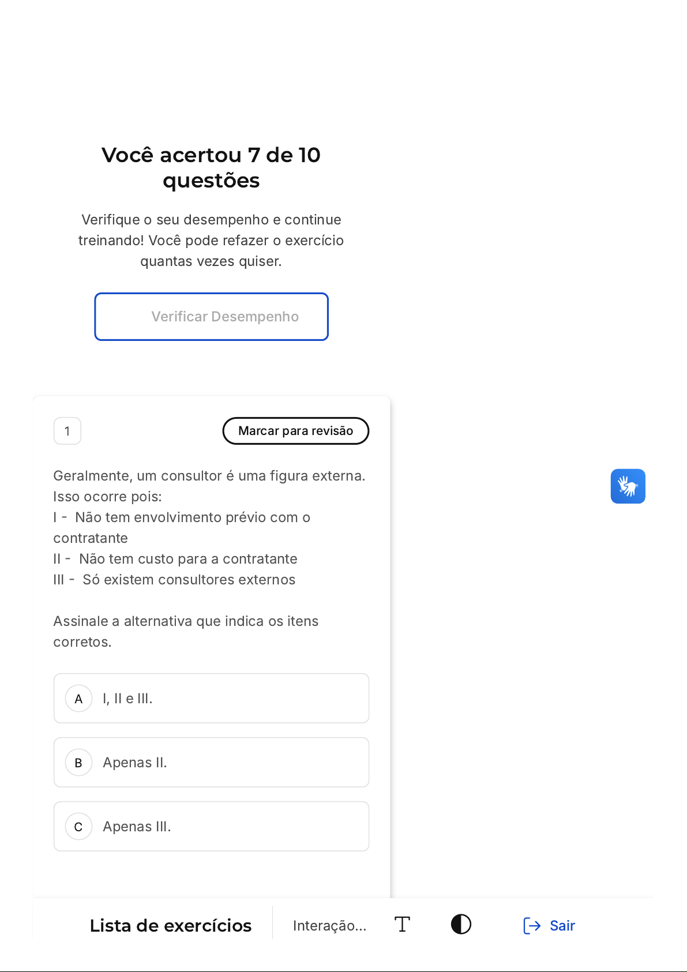Click the question number 1 badge
This screenshot has height=972, width=687.
(67, 431)
